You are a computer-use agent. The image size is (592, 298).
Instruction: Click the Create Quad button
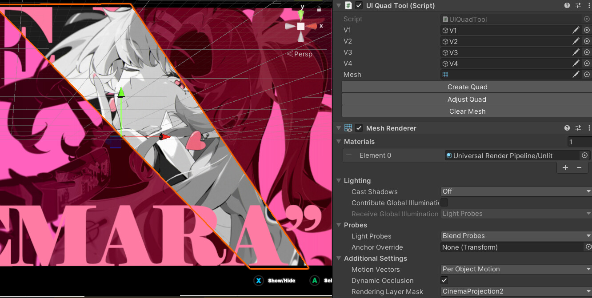pos(467,87)
